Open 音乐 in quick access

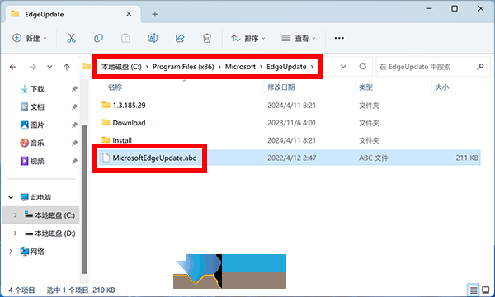[37, 144]
